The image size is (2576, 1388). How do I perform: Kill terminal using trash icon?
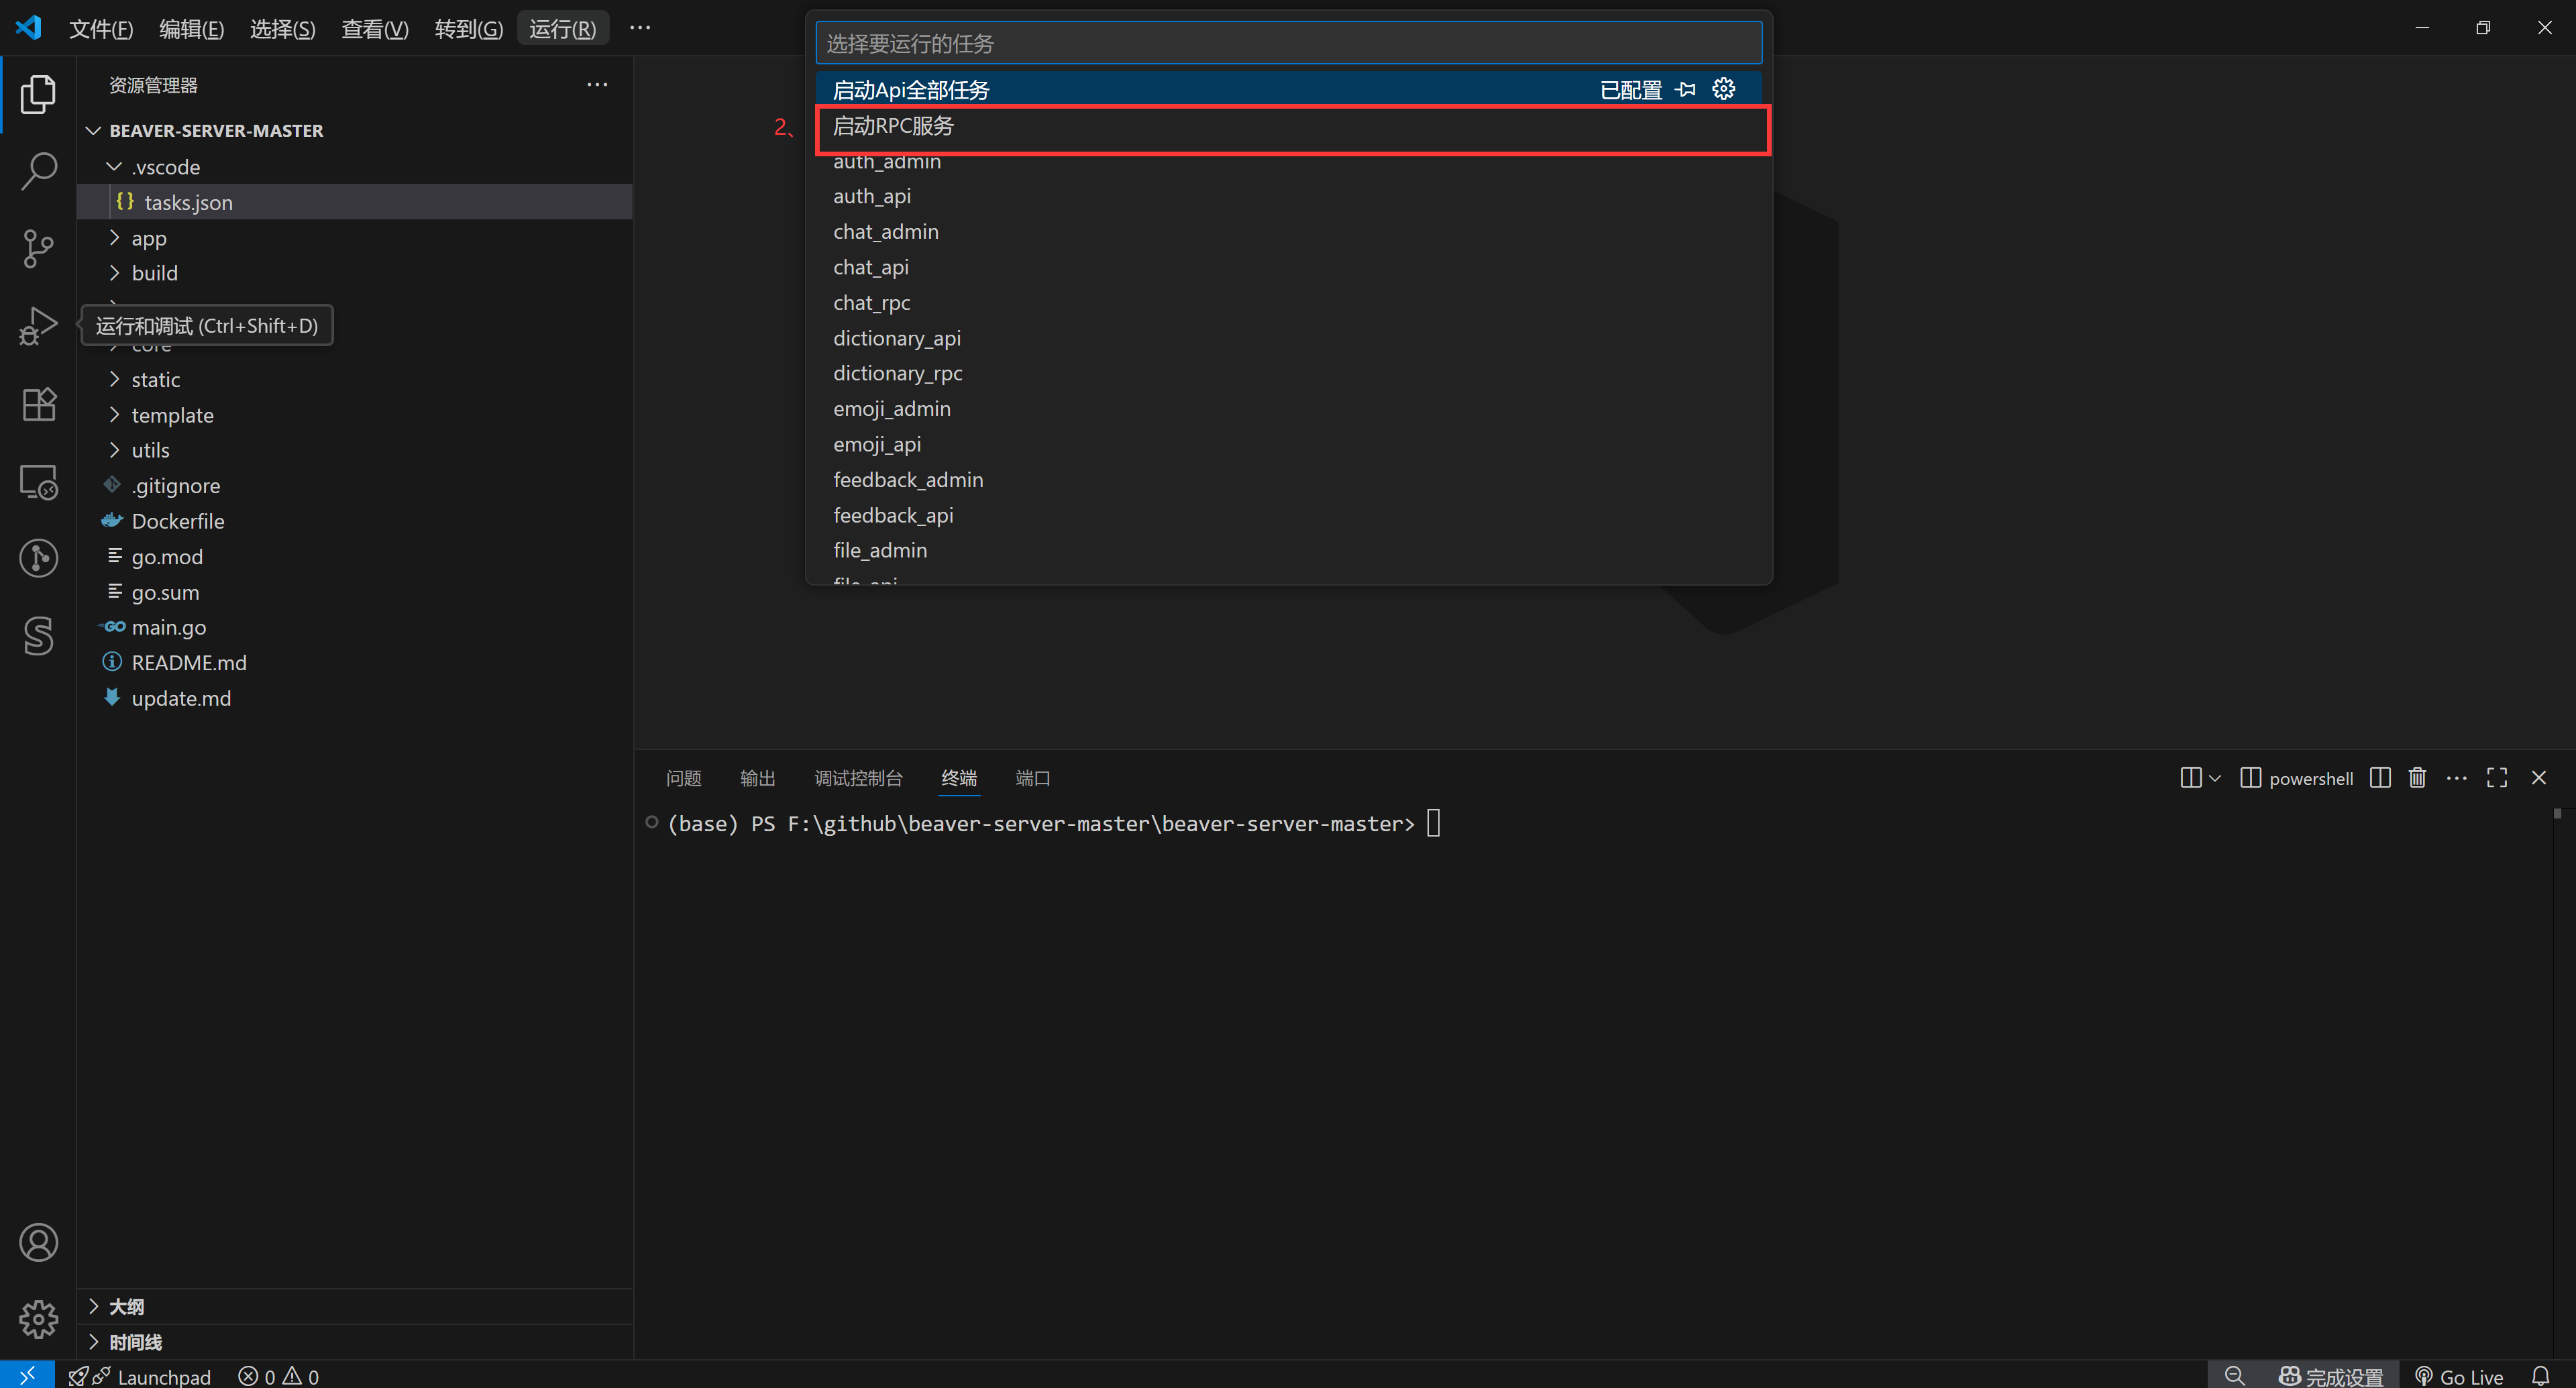(x=2417, y=778)
